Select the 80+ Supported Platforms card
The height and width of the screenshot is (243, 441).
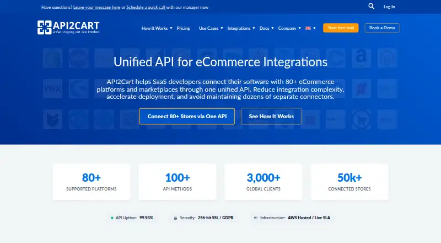point(92,182)
